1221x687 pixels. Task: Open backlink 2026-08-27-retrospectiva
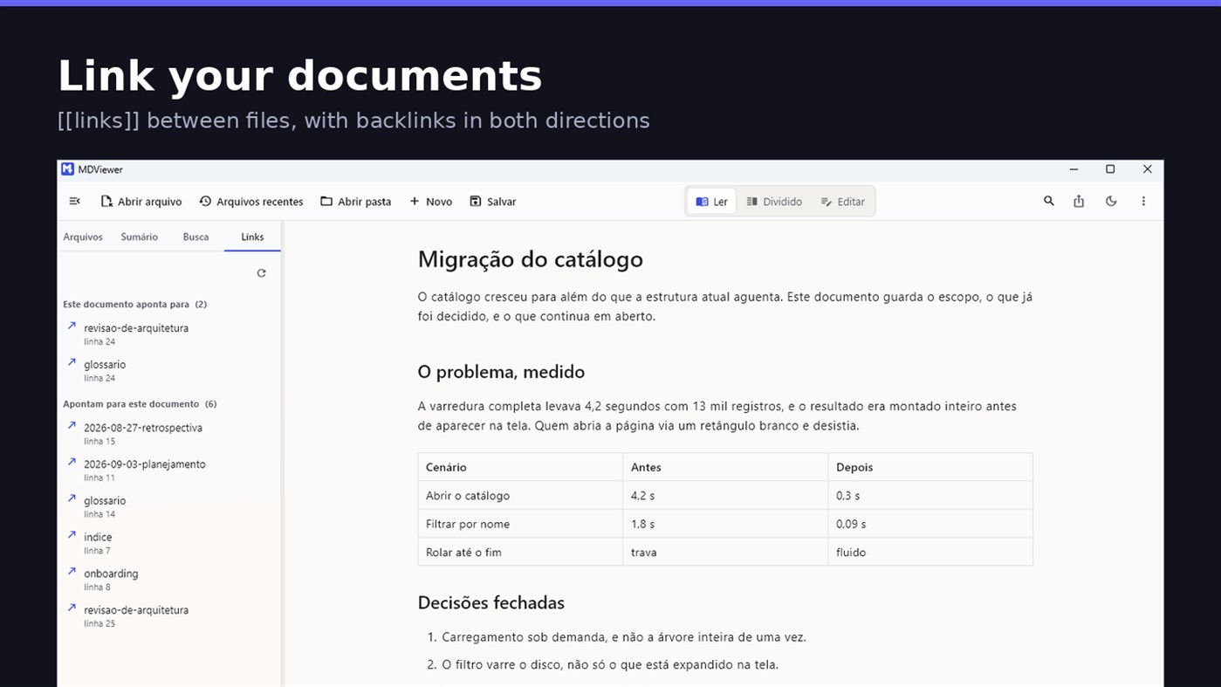169,434
